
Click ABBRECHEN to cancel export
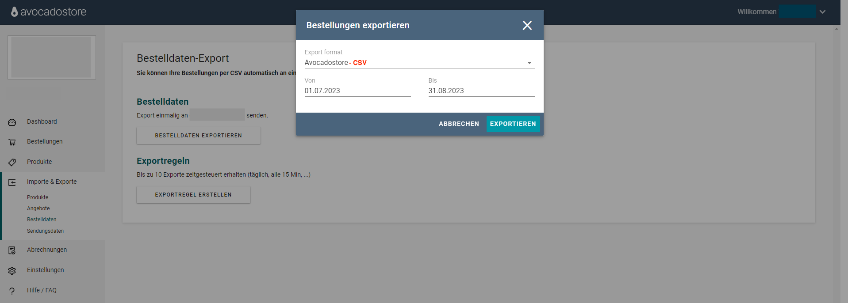pyautogui.click(x=459, y=124)
